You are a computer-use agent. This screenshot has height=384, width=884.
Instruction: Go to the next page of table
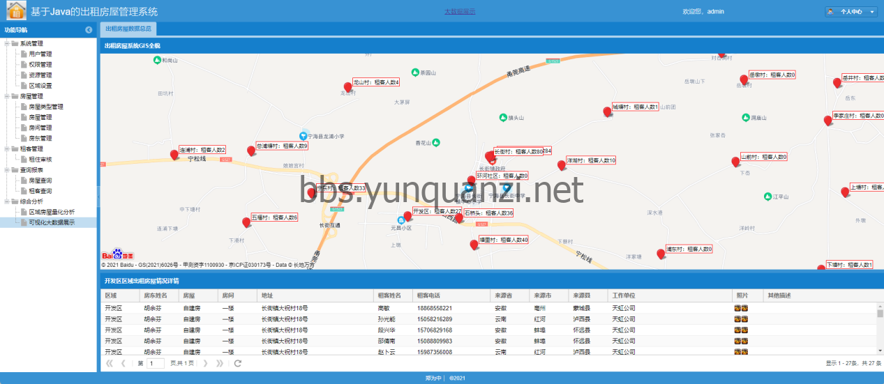click(205, 363)
